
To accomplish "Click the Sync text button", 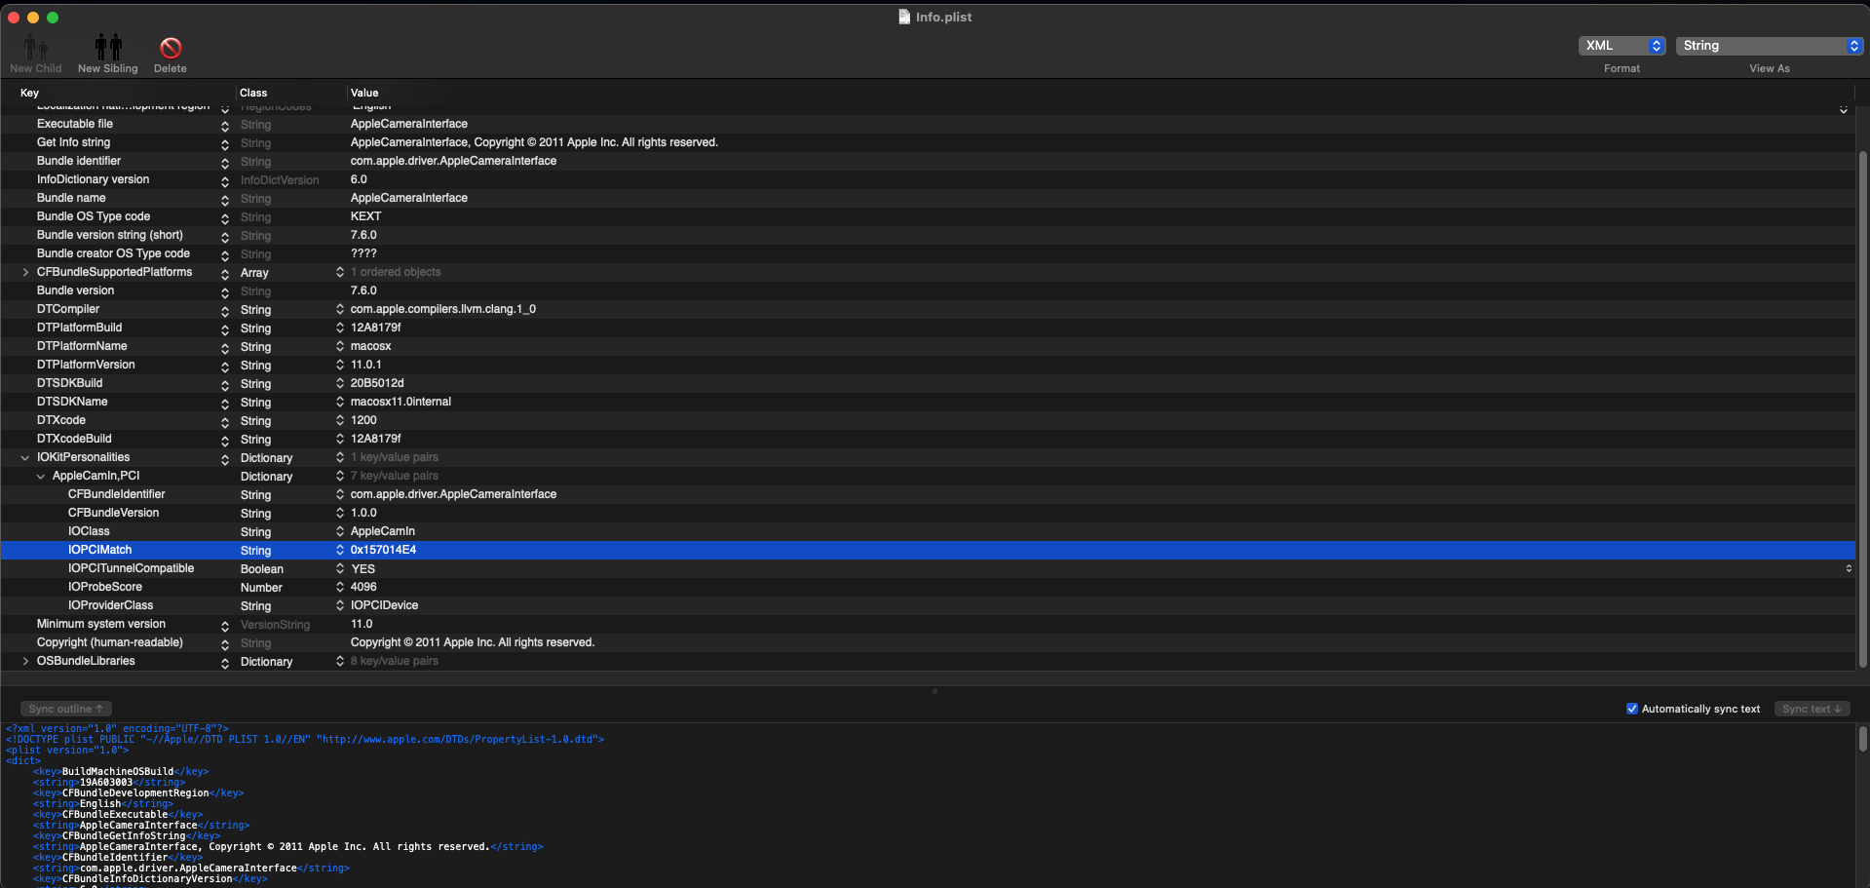I will coord(1811,709).
